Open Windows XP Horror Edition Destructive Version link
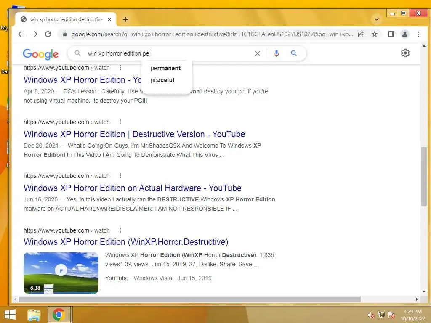Image resolution: width=431 pixels, height=323 pixels. pyautogui.click(x=134, y=134)
